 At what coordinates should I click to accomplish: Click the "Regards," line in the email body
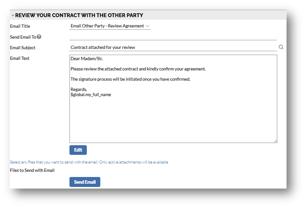click(x=79, y=89)
